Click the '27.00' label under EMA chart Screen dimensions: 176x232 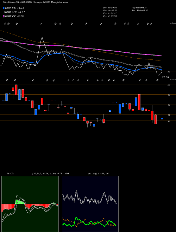click(165, 77)
